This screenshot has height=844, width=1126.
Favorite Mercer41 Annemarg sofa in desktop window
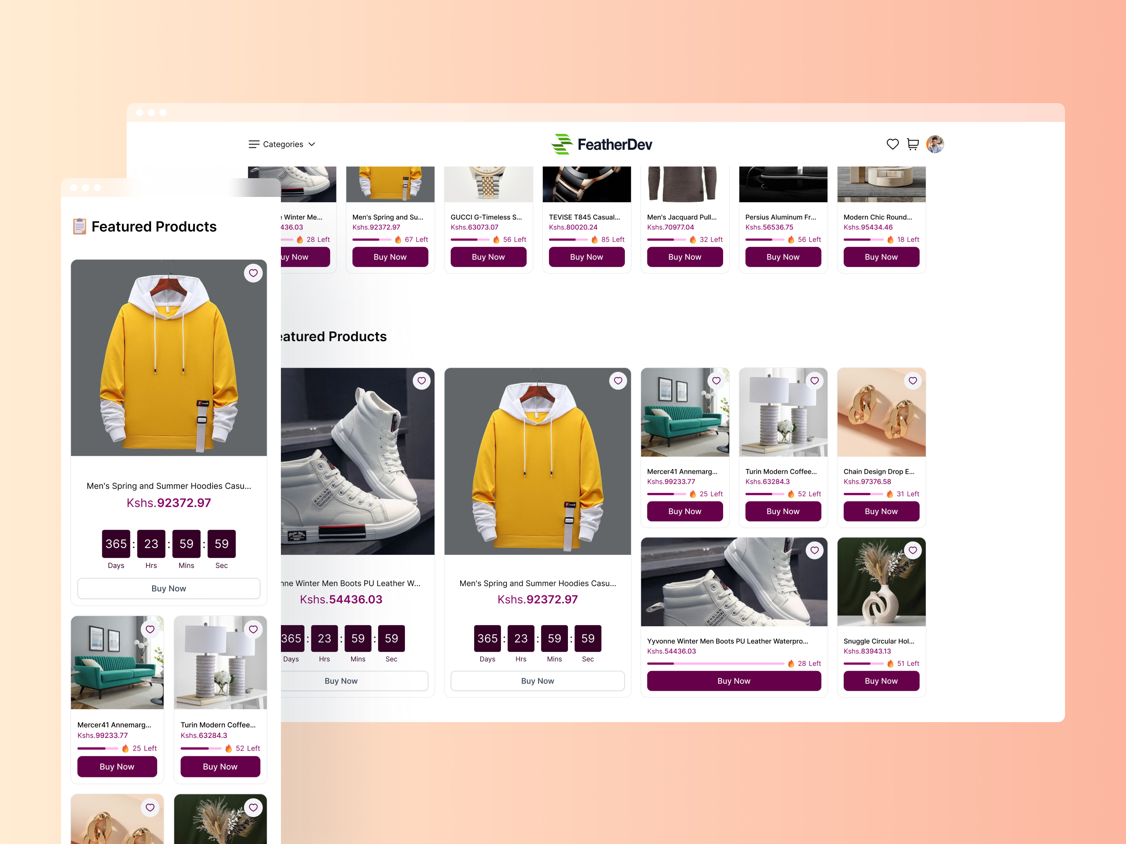pos(716,381)
